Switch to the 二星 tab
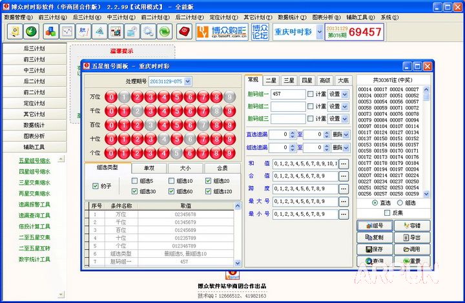Image resolution: width=465 pixels, height=303 pixels. 271,80
